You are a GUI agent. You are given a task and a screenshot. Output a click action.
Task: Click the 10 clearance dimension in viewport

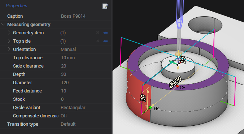coord(183,60)
